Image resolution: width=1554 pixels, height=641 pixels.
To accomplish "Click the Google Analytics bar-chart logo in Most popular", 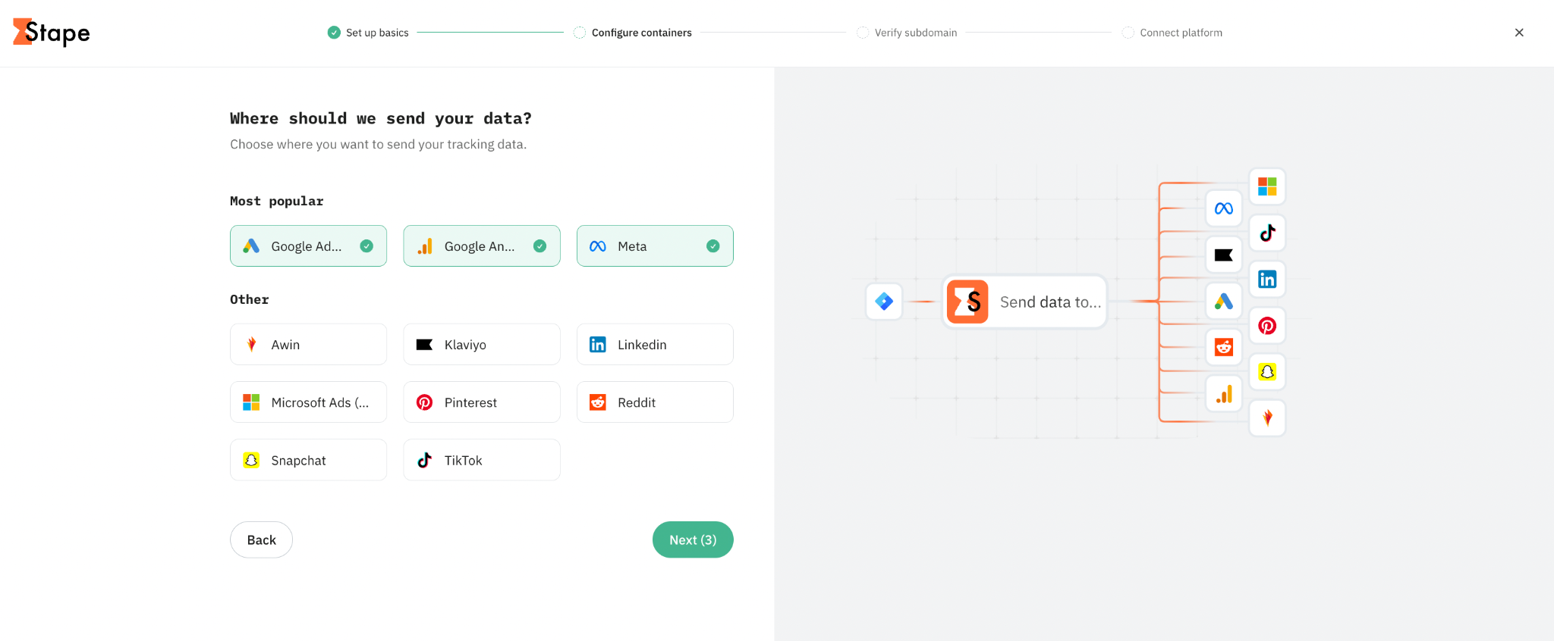I will coord(425,246).
